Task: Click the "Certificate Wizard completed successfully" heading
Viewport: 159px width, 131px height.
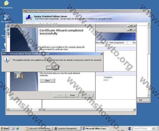Action: [61, 32]
